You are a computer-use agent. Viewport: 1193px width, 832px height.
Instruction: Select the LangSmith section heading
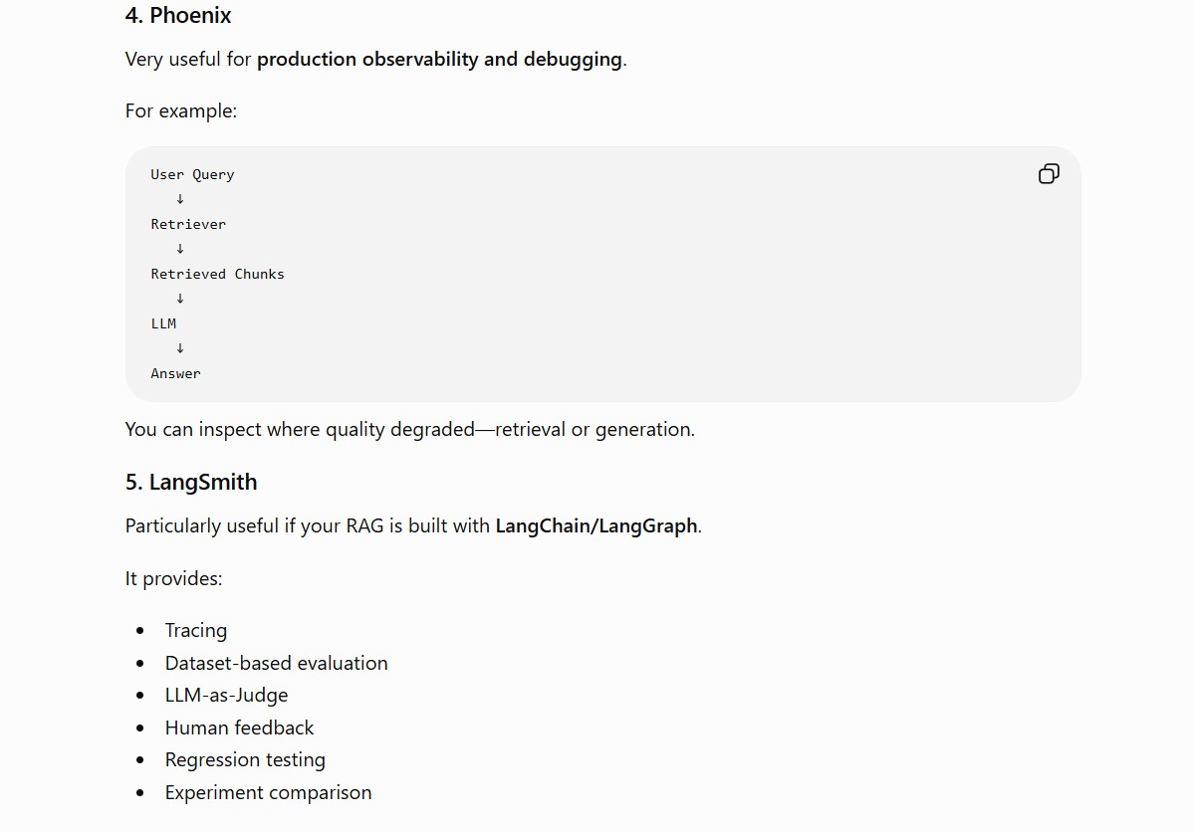[x=191, y=482]
